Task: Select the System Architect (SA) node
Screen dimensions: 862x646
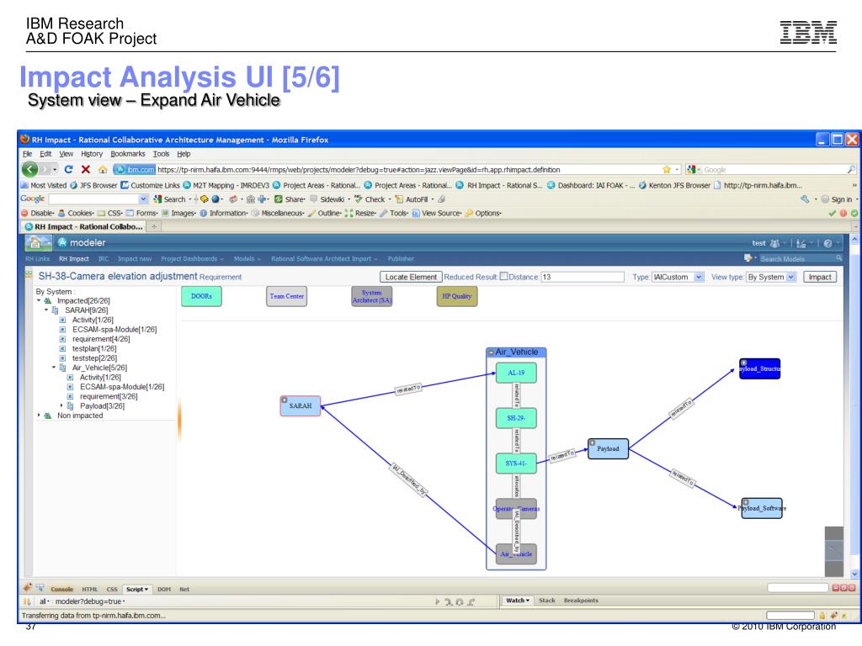Action: coord(371,296)
